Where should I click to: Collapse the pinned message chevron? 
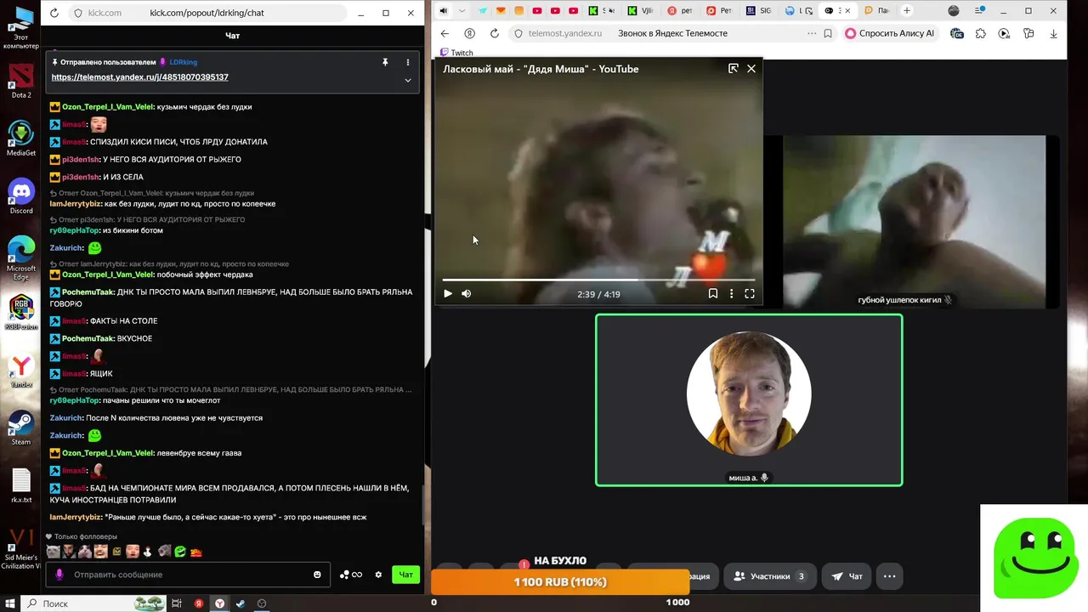[x=408, y=81]
